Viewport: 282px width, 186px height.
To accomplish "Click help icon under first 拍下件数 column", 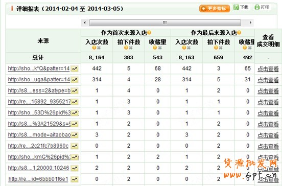I will [x=126, y=48].
